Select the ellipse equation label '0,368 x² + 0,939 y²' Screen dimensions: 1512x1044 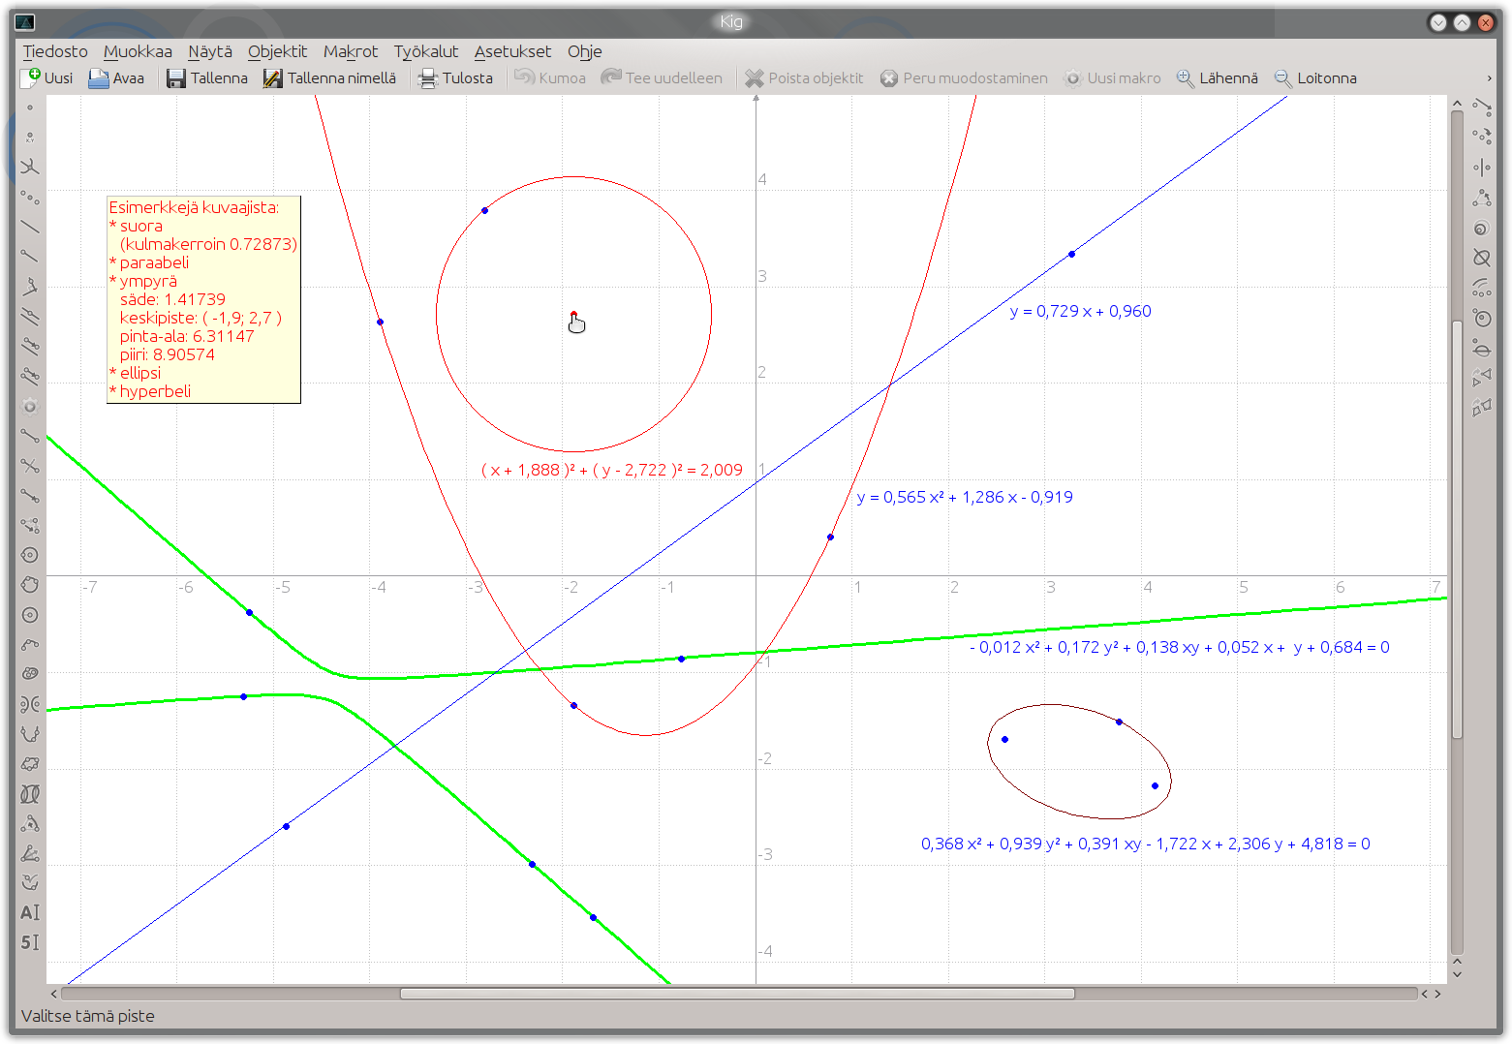coord(1145,844)
